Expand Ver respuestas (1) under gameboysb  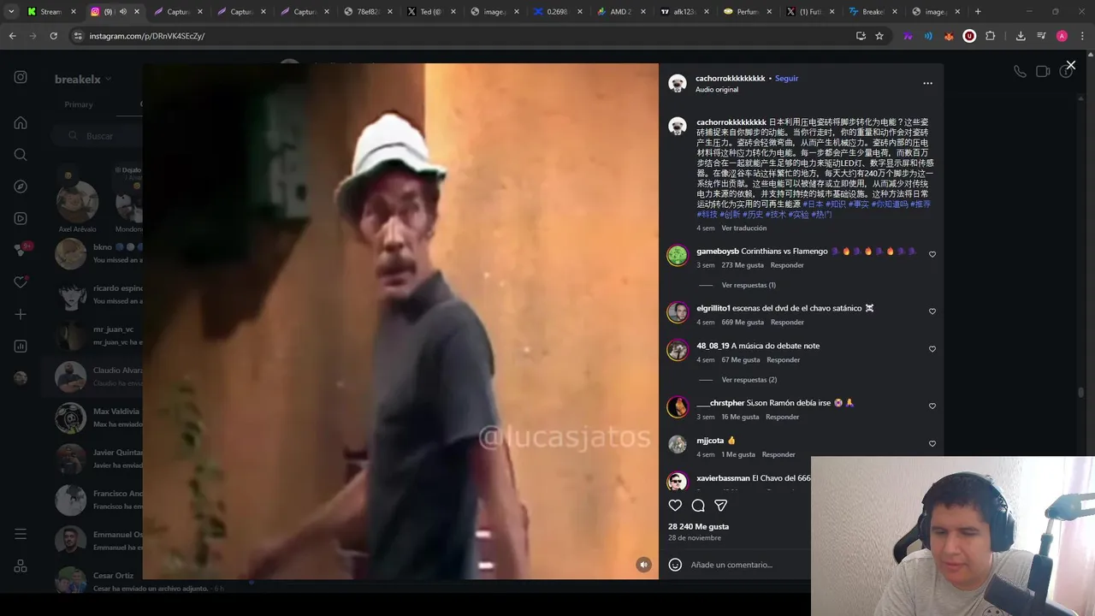749,285
